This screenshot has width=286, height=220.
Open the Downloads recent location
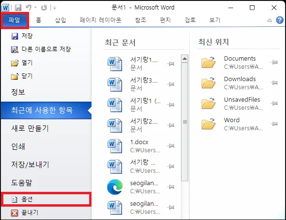239,83
